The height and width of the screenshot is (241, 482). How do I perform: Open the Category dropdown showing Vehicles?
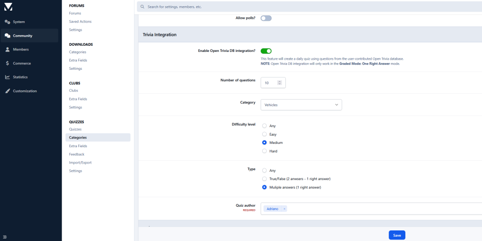[301, 105]
